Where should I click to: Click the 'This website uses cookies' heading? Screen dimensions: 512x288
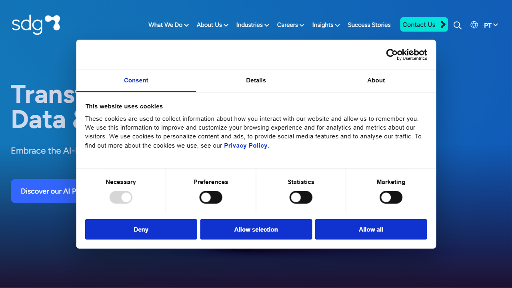coord(124,106)
